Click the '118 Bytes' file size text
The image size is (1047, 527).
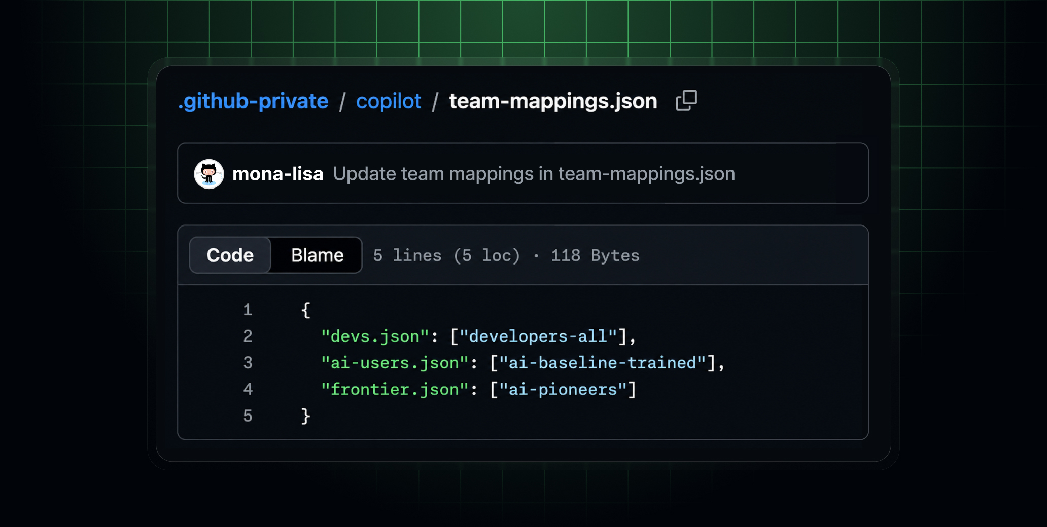coord(595,255)
